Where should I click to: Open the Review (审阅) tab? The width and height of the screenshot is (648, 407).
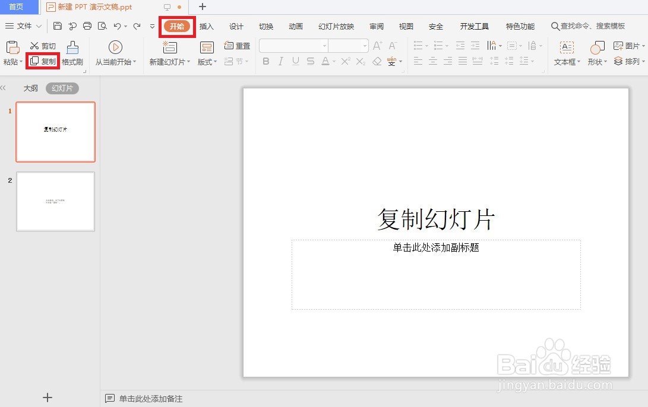[377, 27]
